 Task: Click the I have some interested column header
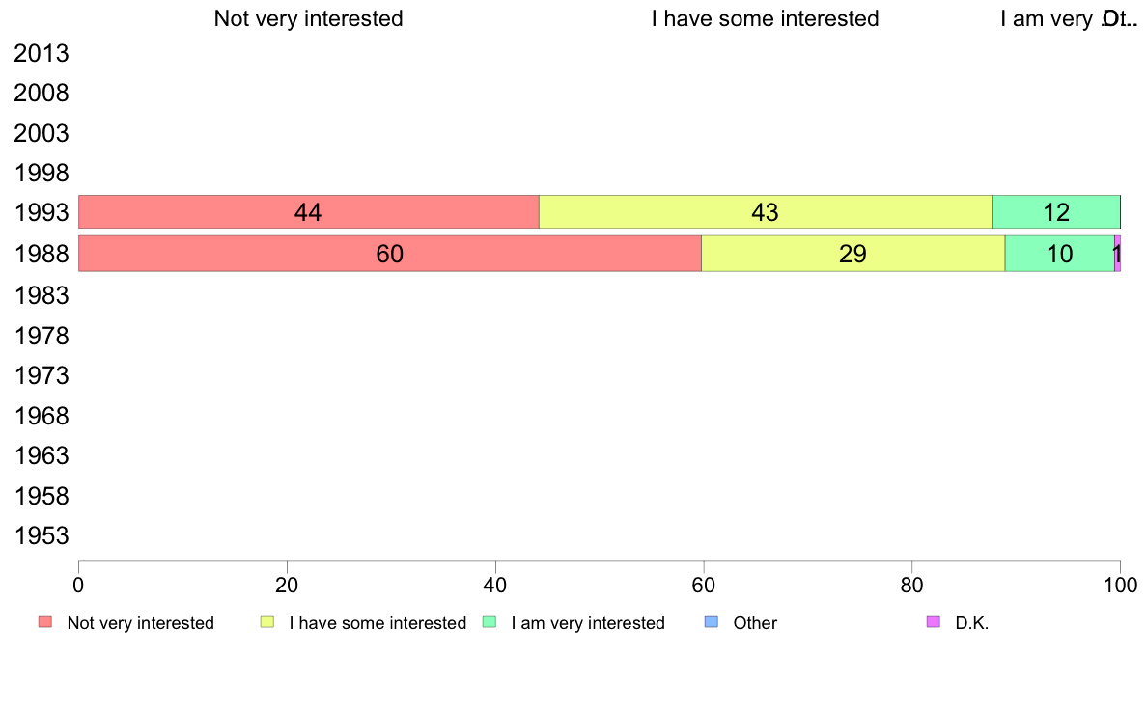766,18
